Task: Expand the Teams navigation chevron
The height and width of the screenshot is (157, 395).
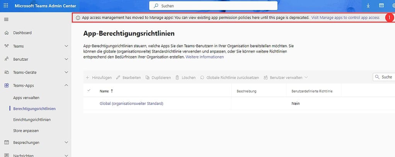Action: [66, 46]
